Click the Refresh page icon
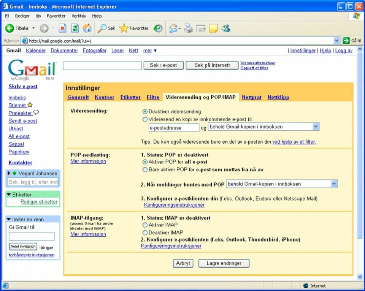Image resolution: width=365 pixels, height=291 pixels. (x=75, y=28)
